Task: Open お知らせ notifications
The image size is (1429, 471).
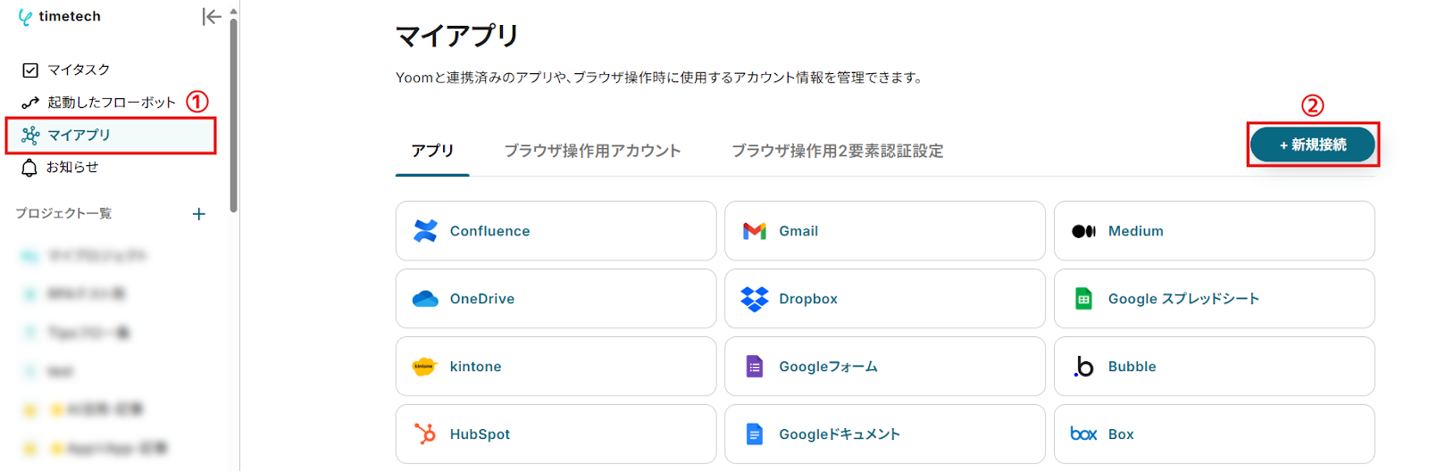Action: [71, 167]
